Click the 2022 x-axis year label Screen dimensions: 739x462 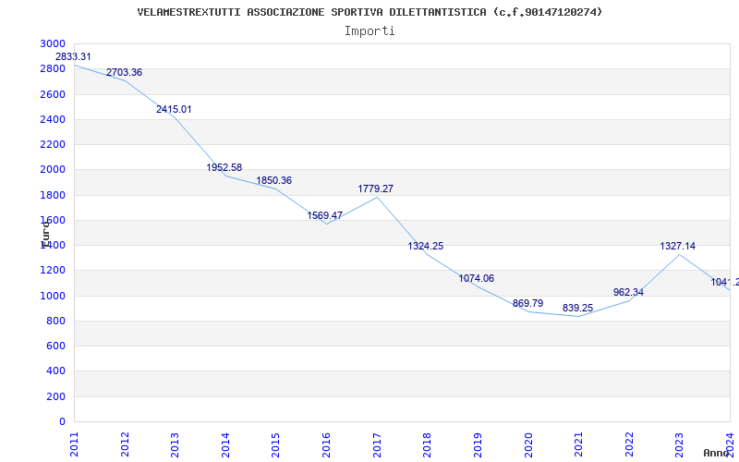point(629,444)
